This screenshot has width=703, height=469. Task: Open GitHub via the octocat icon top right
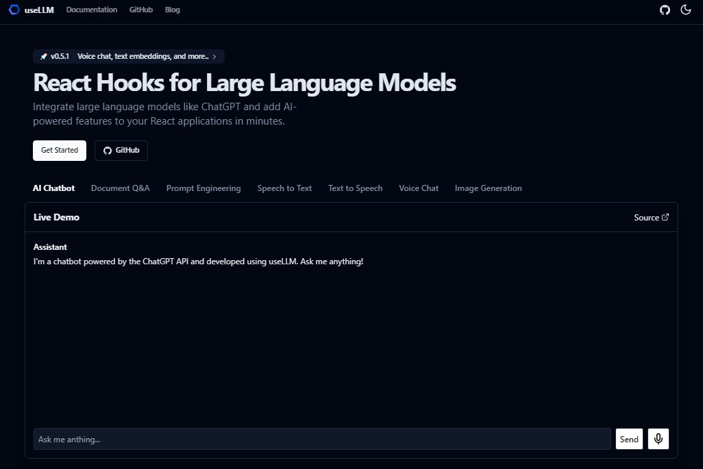pos(665,10)
